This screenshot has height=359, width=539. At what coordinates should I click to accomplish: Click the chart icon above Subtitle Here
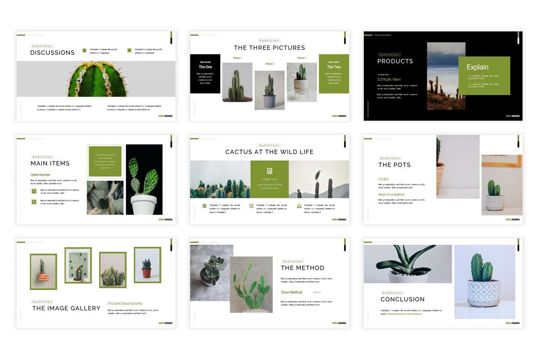pos(269,171)
